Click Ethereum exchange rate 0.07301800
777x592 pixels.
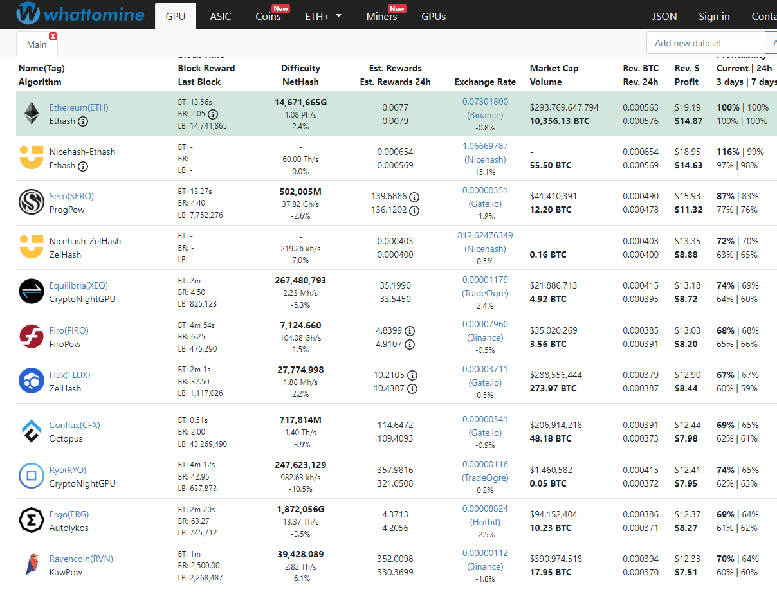[485, 102]
